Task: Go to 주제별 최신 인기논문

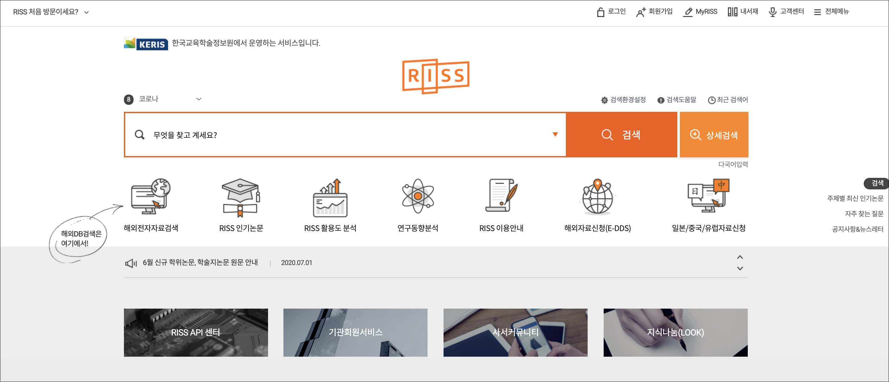Action: pyautogui.click(x=855, y=198)
